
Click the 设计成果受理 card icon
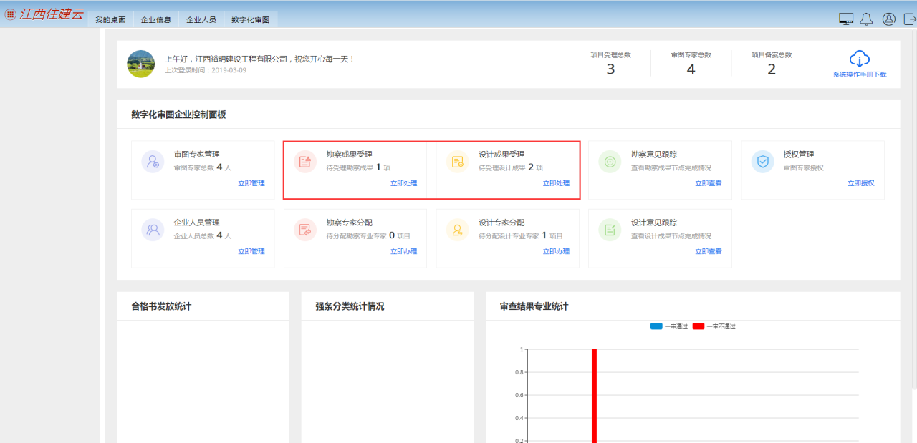pos(458,162)
